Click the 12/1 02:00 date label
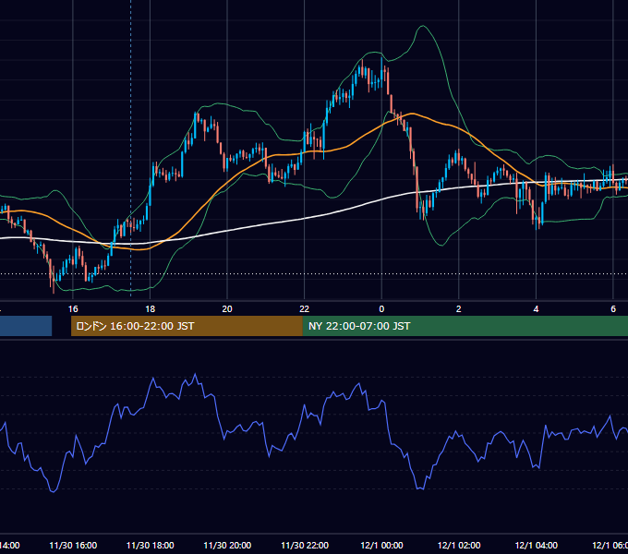Screen dimensions: 628x554 pos(459,546)
